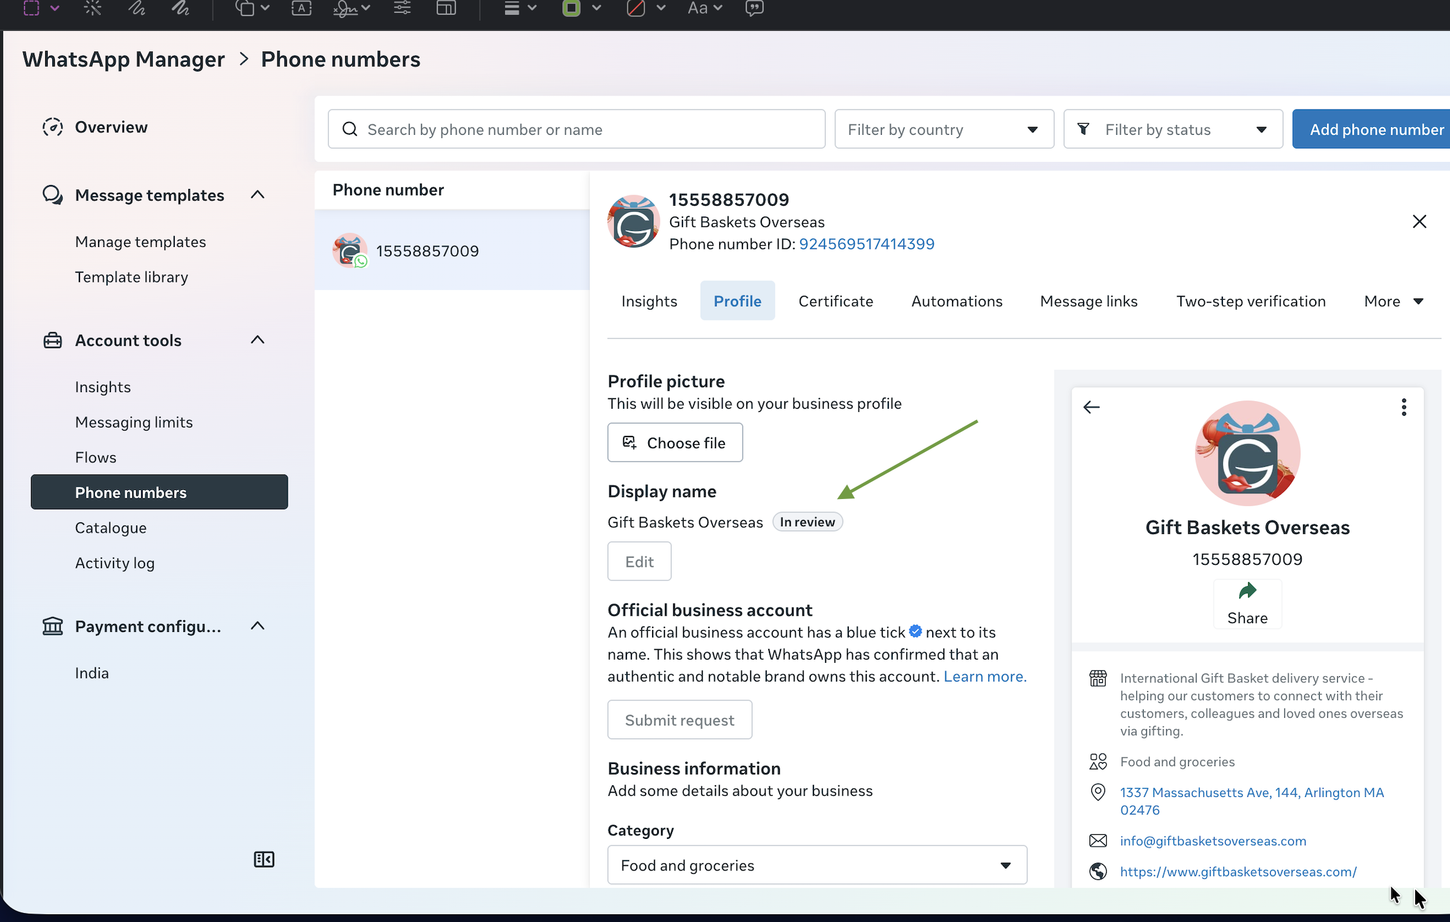Open the Adjust Color sliders tool
Screen dimensions: 1450x922
coord(402,8)
